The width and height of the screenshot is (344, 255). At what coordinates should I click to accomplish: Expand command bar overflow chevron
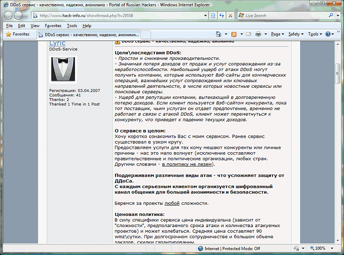(338, 32)
